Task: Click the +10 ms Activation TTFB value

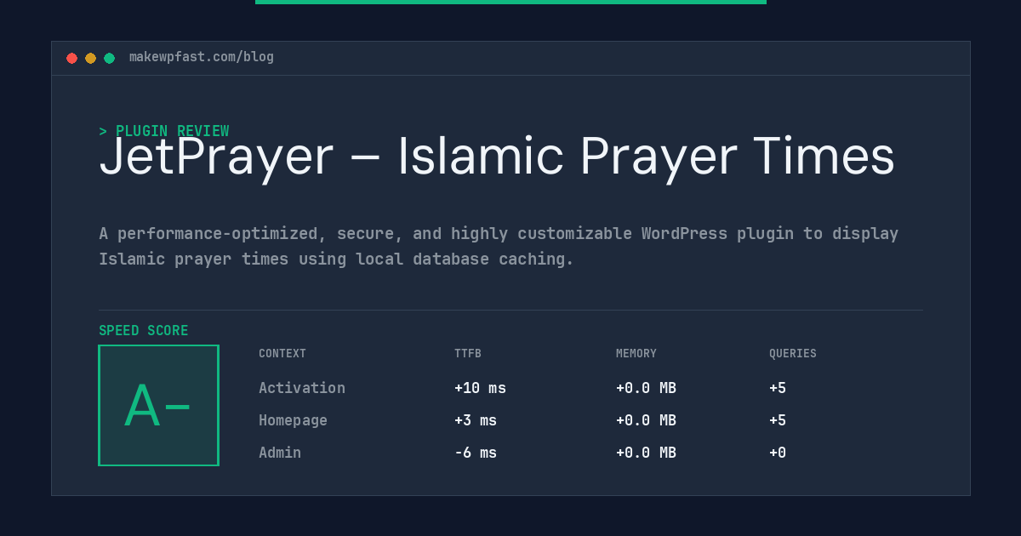Action: click(480, 388)
